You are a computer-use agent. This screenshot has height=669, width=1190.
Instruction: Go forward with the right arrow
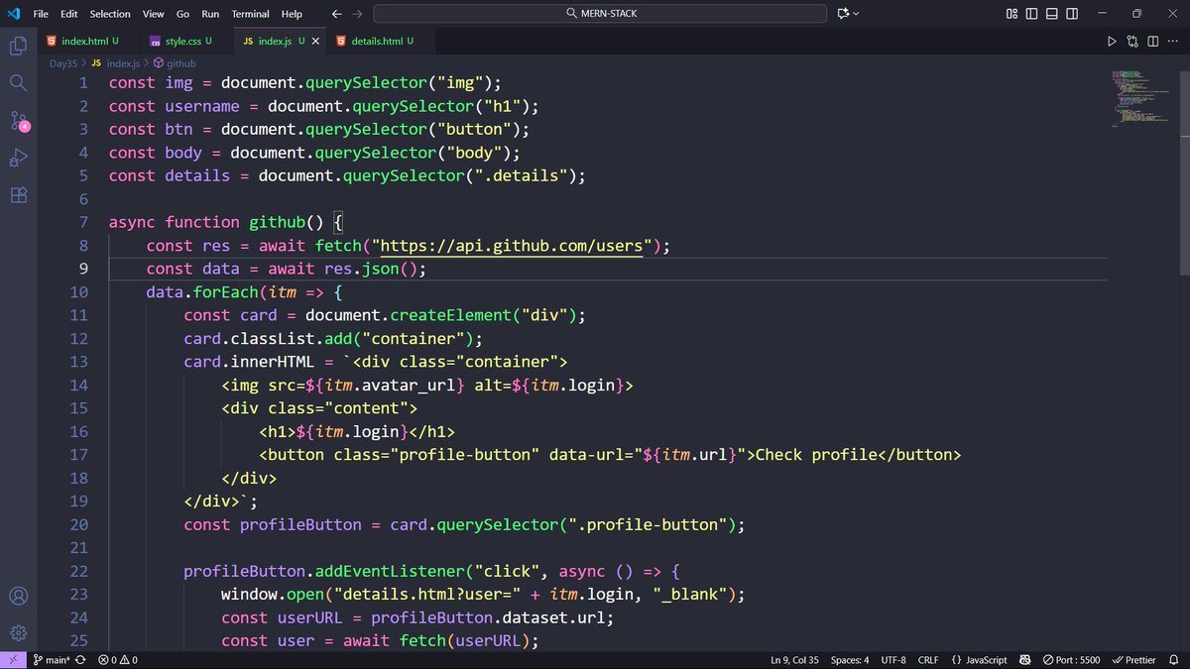(358, 14)
